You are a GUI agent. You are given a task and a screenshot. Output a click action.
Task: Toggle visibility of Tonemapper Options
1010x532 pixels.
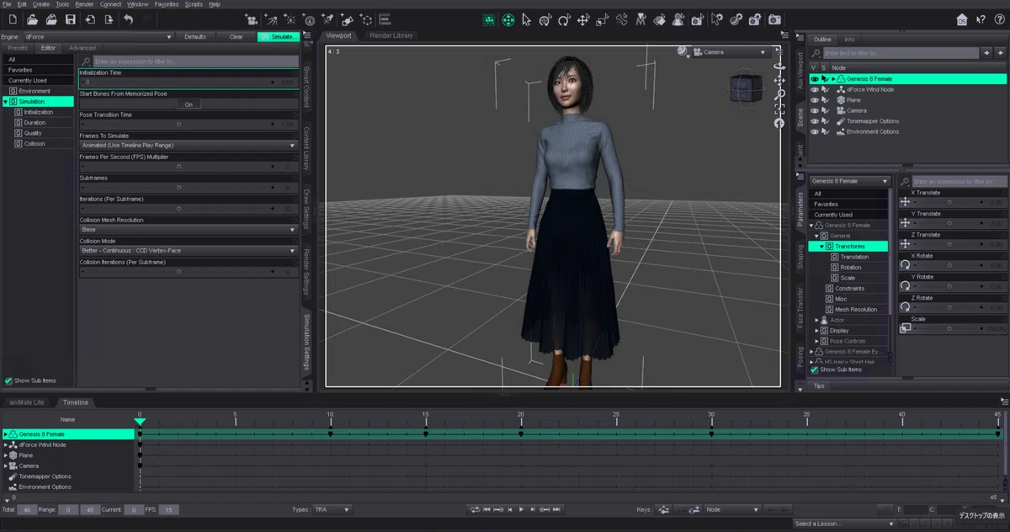(x=814, y=121)
